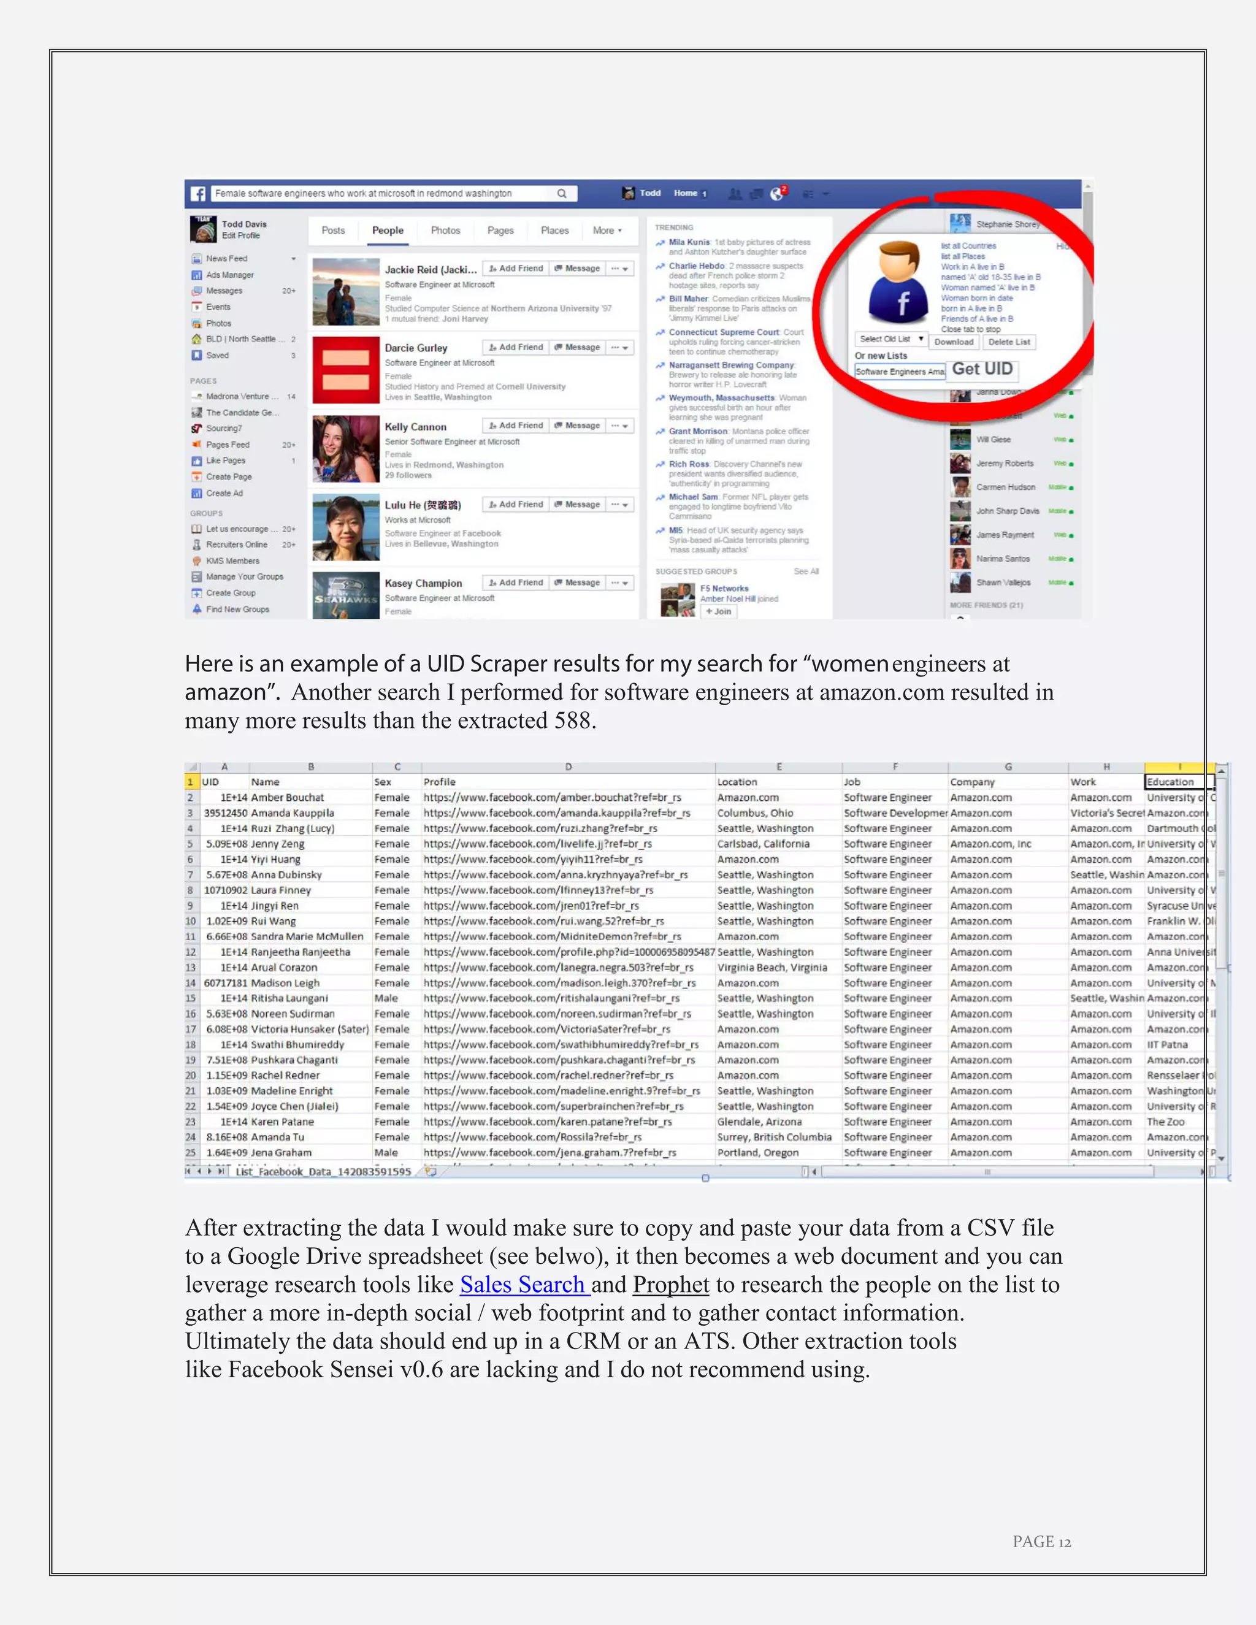Open Messages in left sidebar
This screenshot has width=1256, height=1625.
224,291
